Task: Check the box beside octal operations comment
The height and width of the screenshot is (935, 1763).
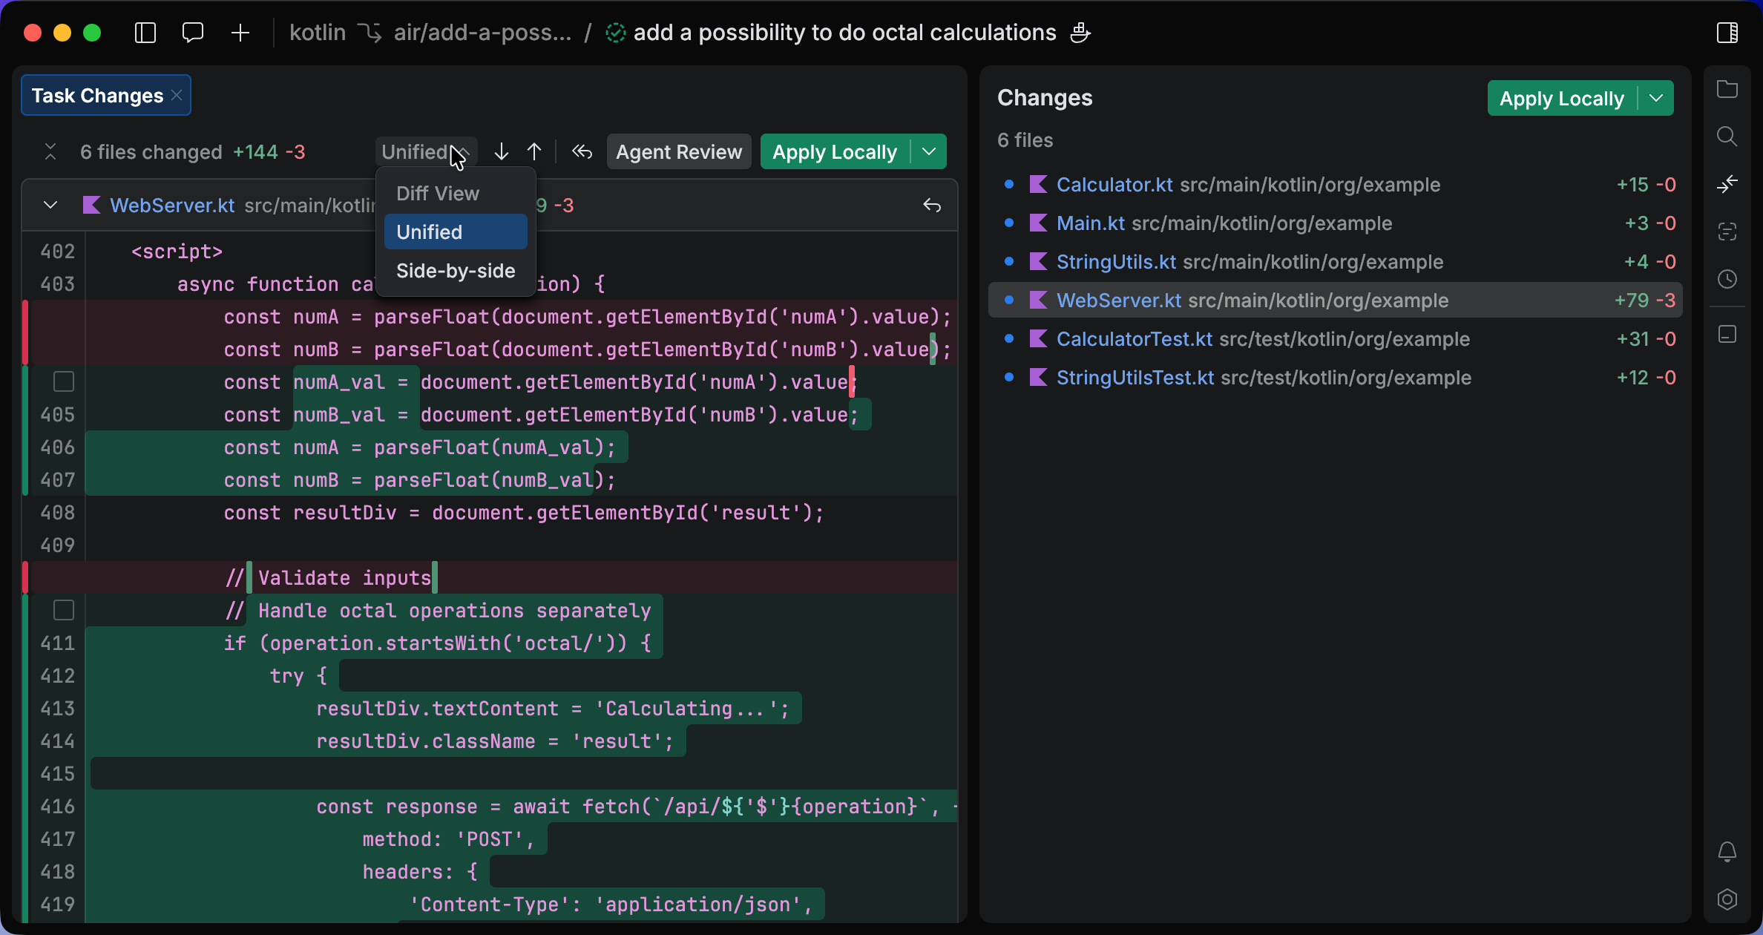Action: click(x=64, y=611)
